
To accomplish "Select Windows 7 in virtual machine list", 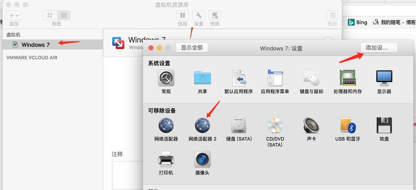I will [53, 45].
